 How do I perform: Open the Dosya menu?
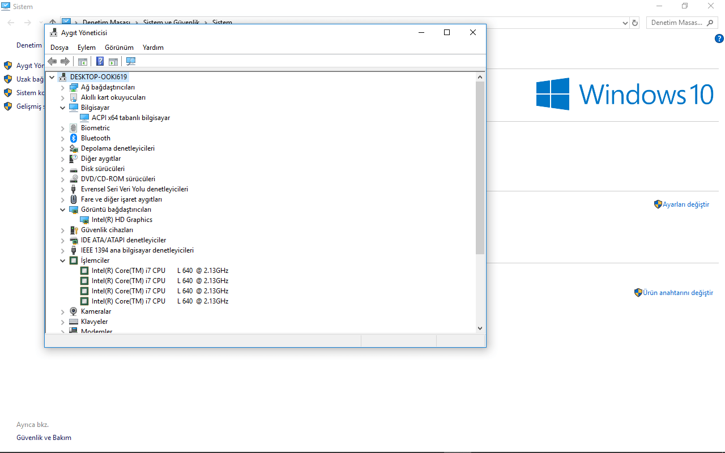59,48
